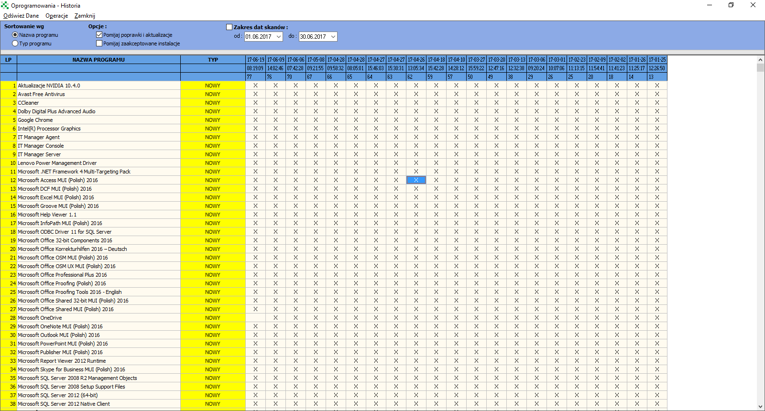
Task: Click the "Zamknij" menu item
Action: pyautogui.click(x=85, y=16)
